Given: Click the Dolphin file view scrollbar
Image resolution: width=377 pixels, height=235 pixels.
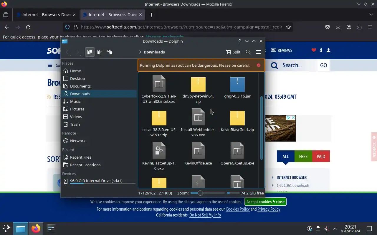Looking at the screenshot, I should 262,127.
